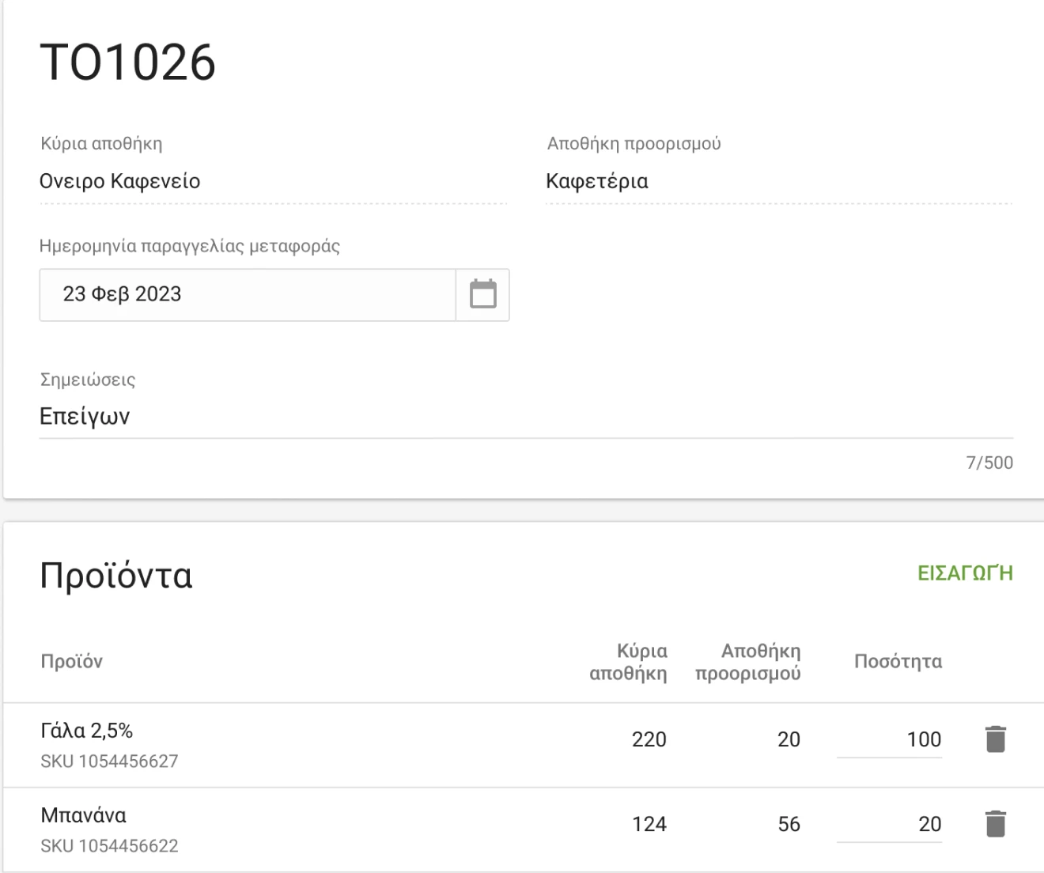Click the ΕΙΣΑΓΩΓΉ import button
Viewport: 1044px width, 873px height.
coord(965,573)
